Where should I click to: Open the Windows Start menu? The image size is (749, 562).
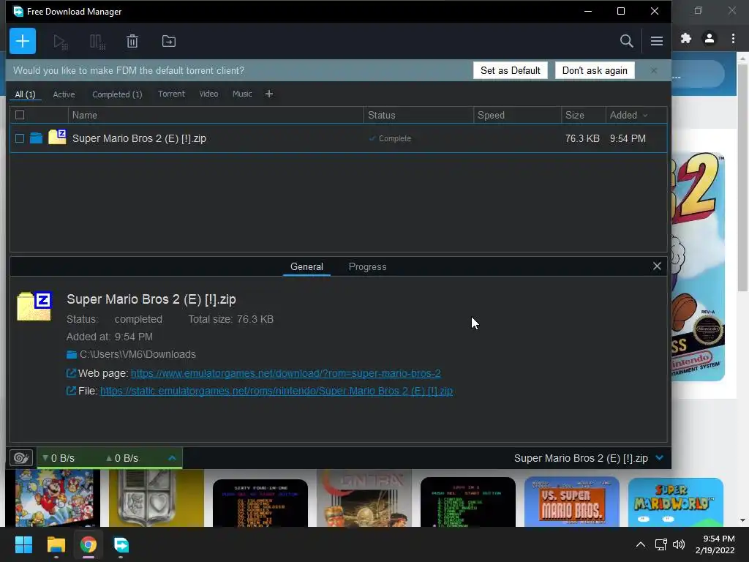coord(23,544)
